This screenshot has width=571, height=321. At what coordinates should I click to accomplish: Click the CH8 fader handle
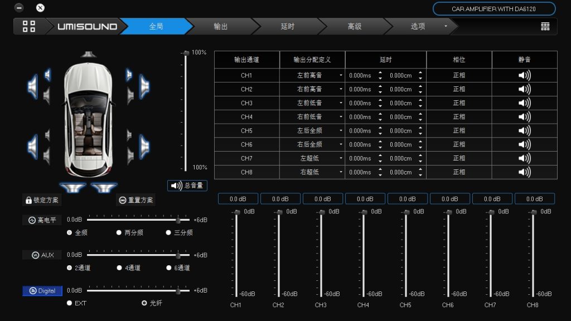(x=534, y=212)
